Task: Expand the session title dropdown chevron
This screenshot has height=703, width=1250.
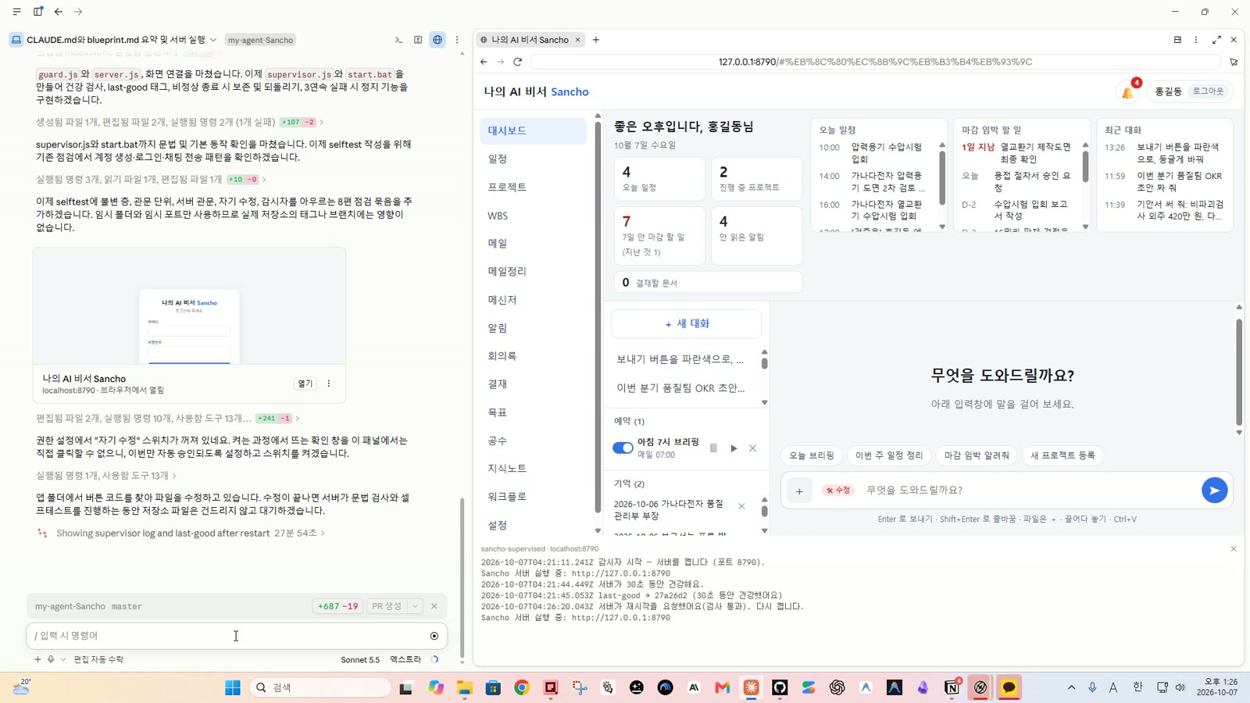Action: (213, 40)
